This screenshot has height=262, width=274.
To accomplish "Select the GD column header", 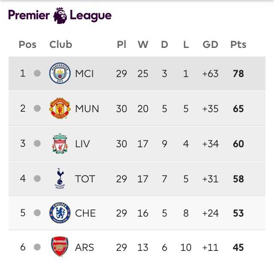I will pyautogui.click(x=210, y=45).
